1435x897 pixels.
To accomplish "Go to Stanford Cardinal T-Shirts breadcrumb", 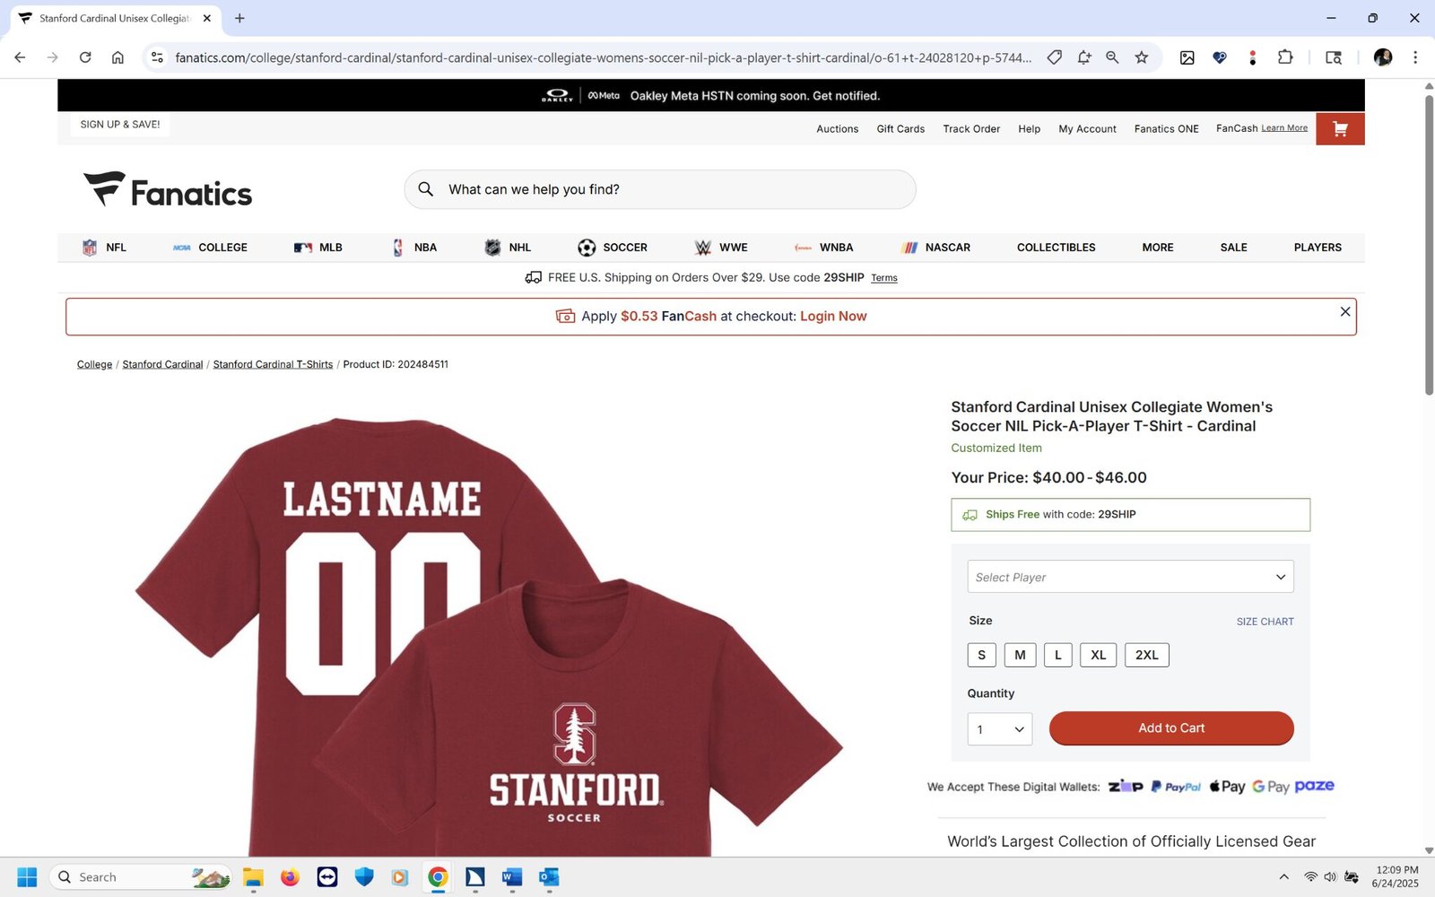I will pyautogui.click(x=273, y=364).
